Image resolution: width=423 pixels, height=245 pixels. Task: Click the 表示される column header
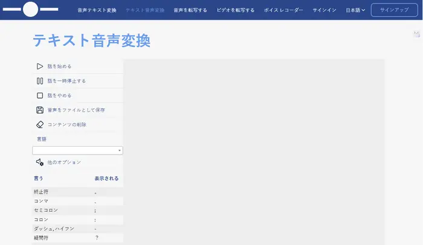tap(106, 178)
